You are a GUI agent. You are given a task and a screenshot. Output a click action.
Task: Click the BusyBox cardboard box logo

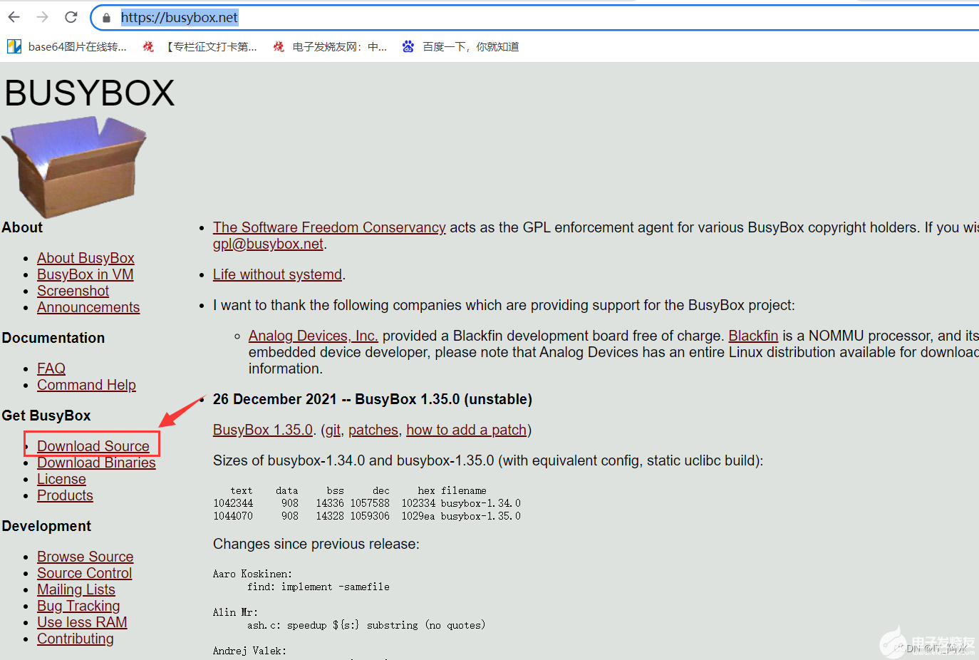coord(74,168)
